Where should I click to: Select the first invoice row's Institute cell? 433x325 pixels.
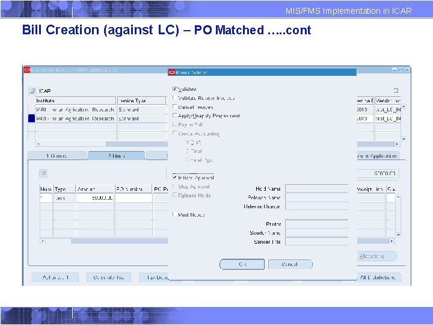click(x=76, y=110)
